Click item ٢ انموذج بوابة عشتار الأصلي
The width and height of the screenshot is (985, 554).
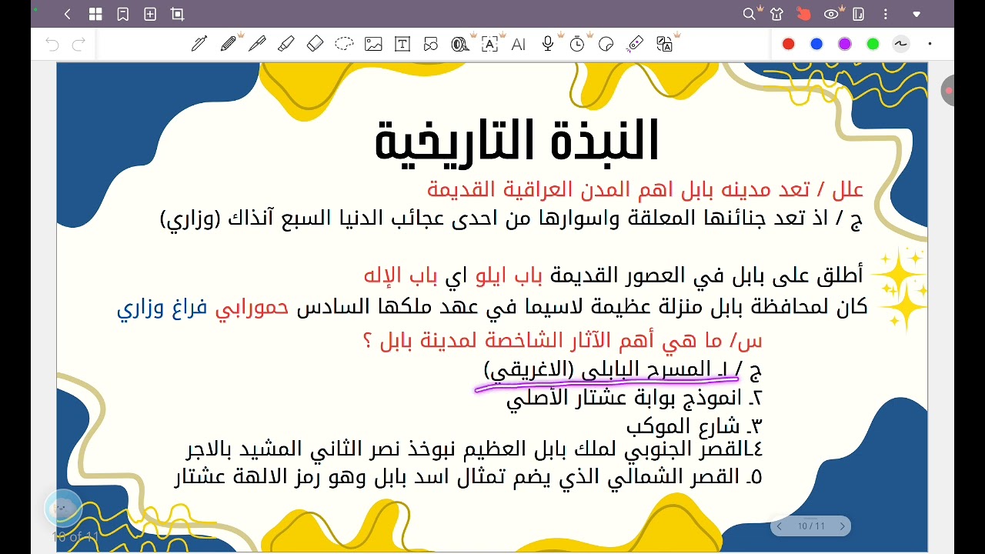[635, 398]
